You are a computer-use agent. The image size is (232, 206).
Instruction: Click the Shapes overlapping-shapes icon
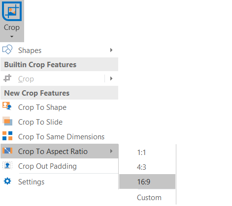(x=7, y=50)
